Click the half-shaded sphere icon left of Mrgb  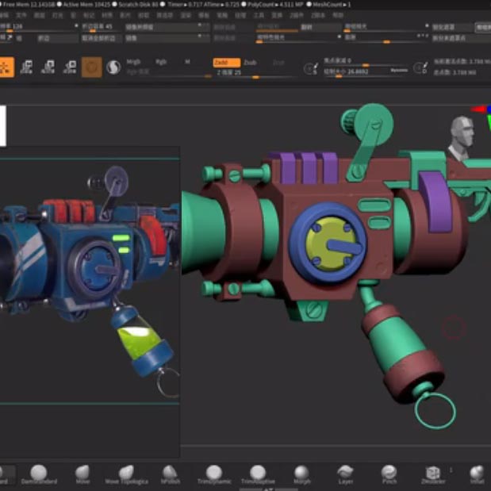tap(113, 67)
